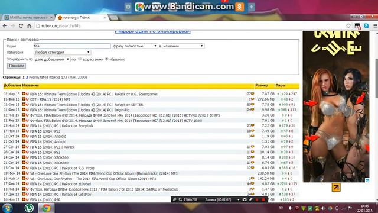This screenshot has height=213, width=378.
Task: Download torrent file for OST - FIFA 15 MP3
Action: (x=24, y=99)
